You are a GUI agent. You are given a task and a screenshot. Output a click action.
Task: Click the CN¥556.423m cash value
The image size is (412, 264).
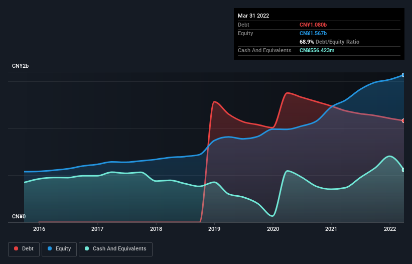point(317,50)
